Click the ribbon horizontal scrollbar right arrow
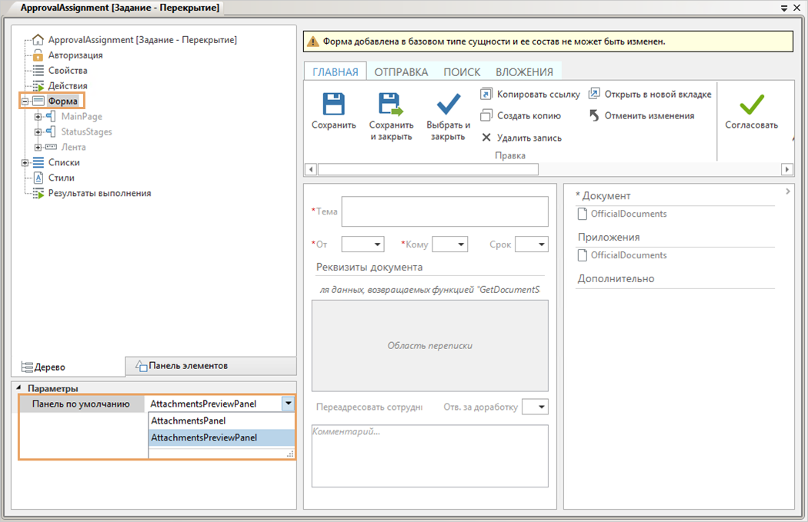The image size is (808, 522). tap(786, 169)
